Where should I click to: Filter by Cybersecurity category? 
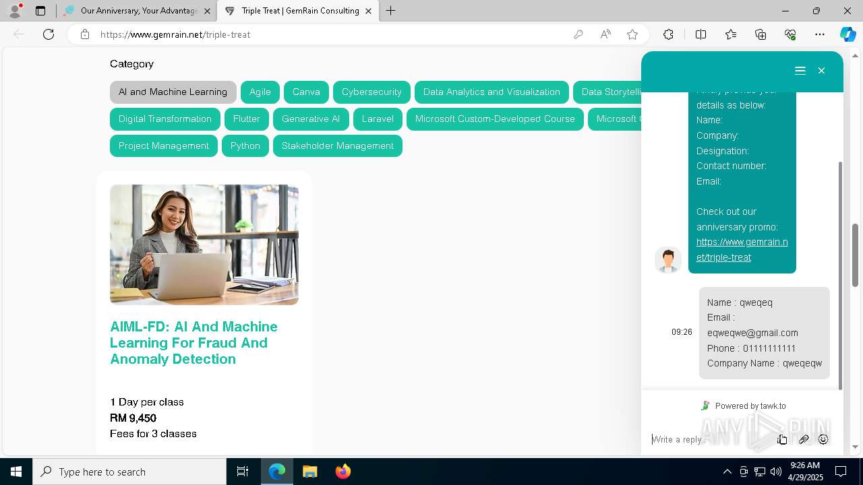[371, 92]
